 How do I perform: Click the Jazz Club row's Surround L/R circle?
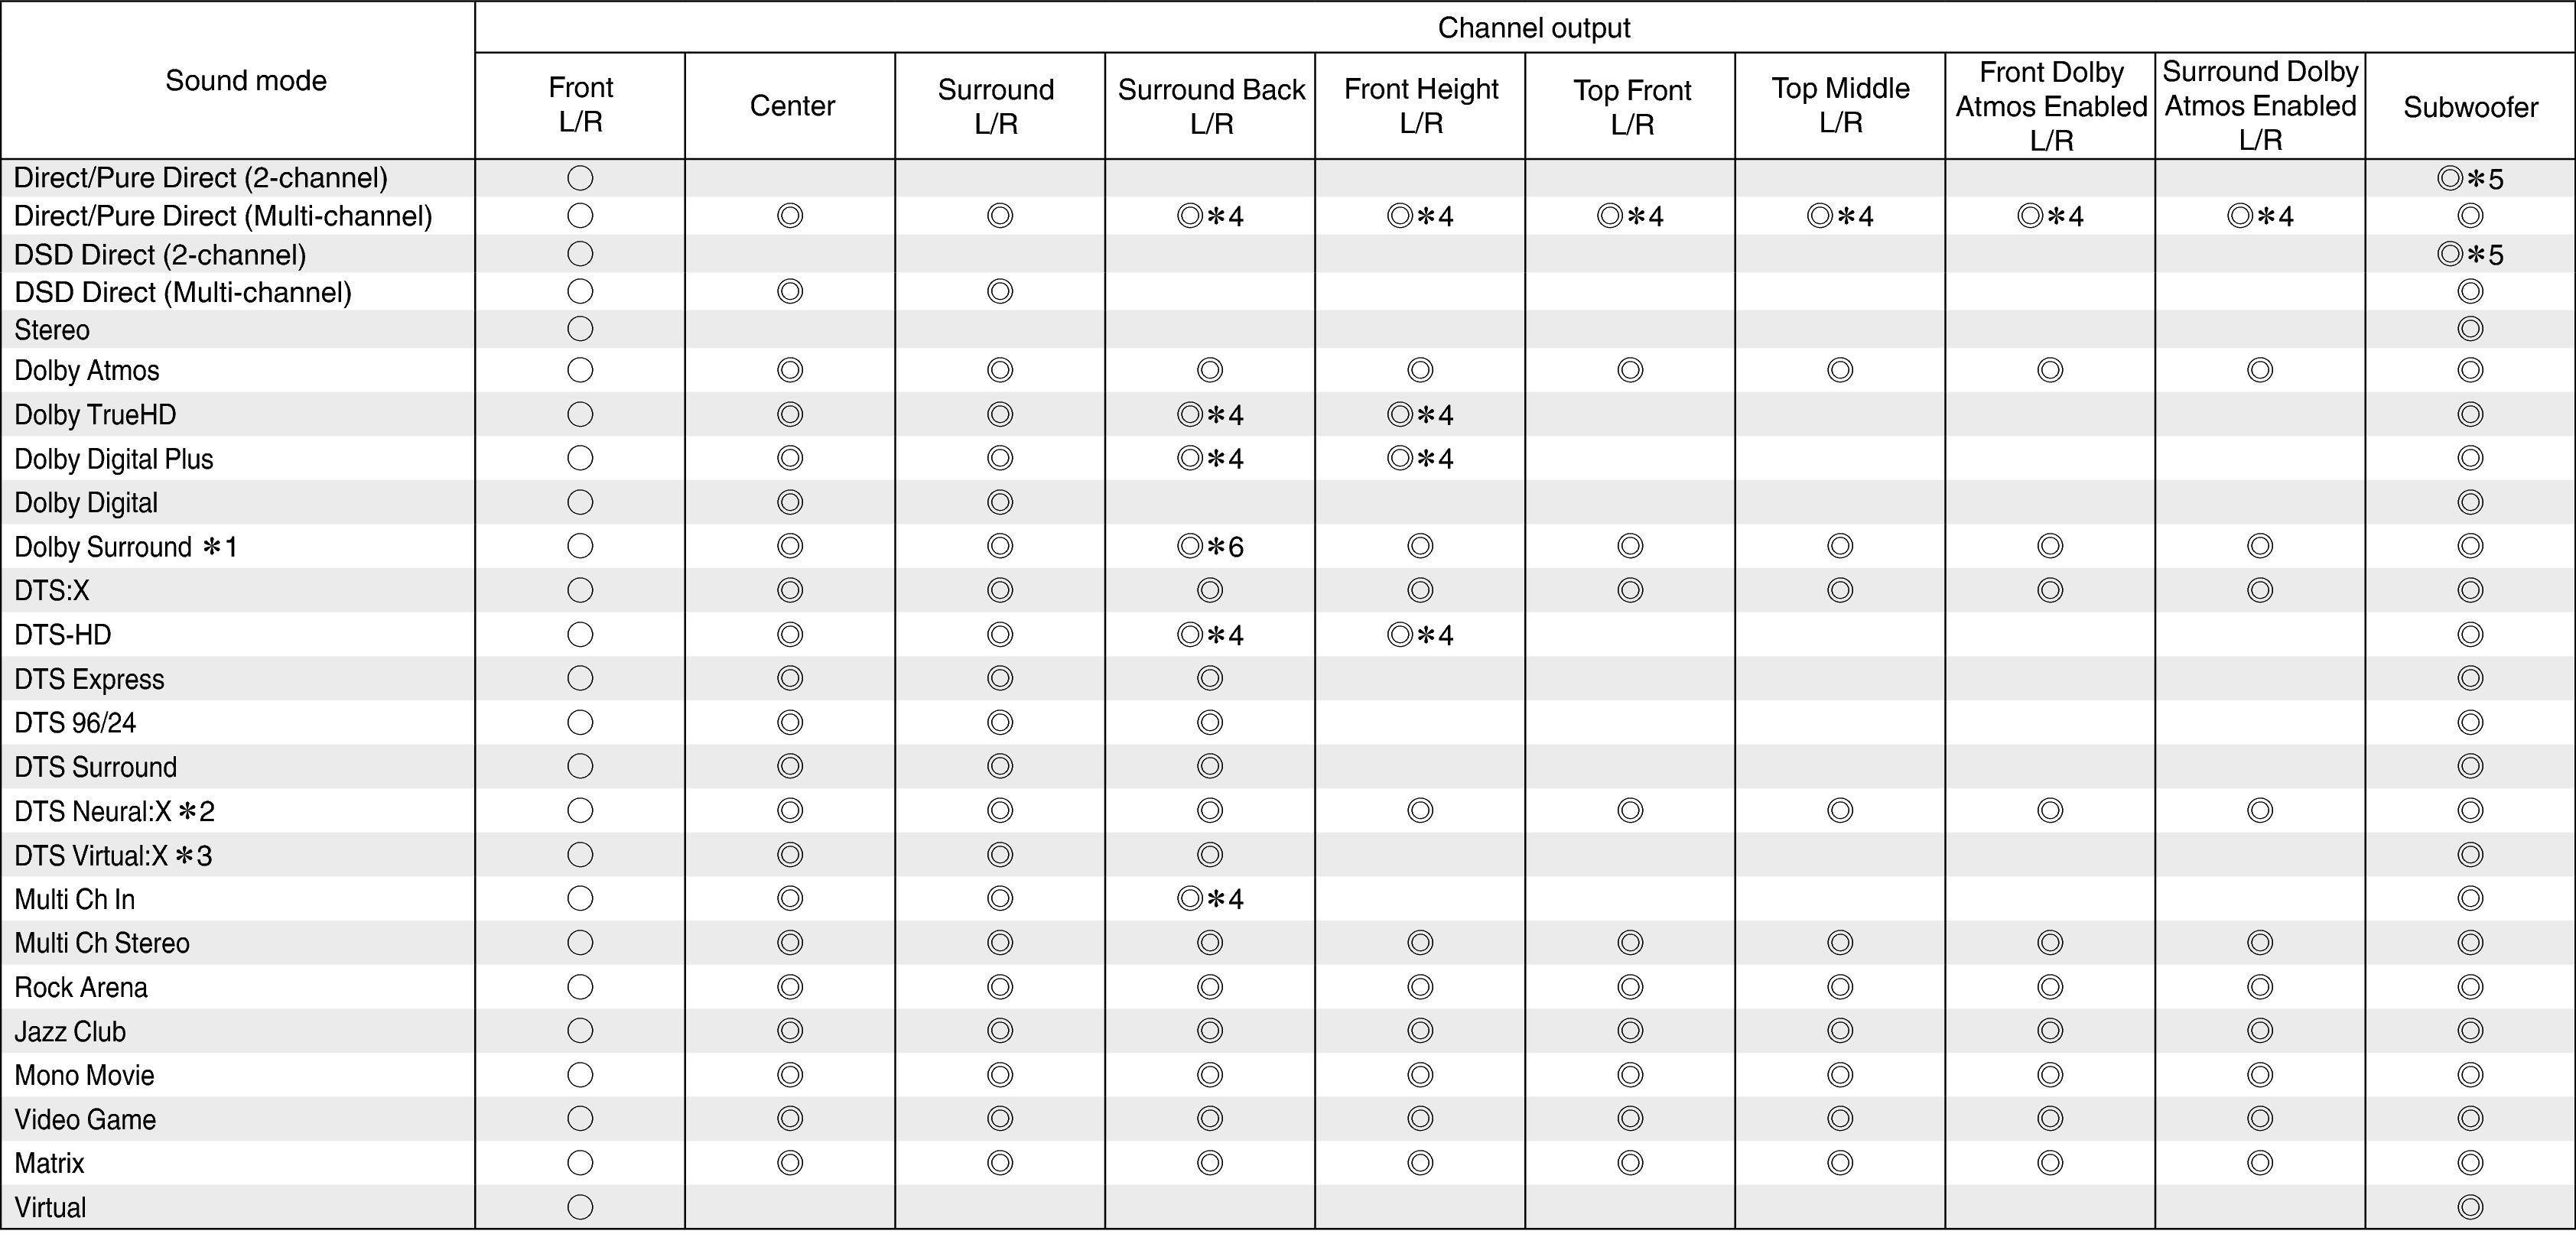[1000, 1031]
